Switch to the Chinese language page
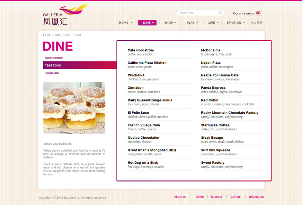This screenshot has height=205, width=302. (x=257, y=23)
